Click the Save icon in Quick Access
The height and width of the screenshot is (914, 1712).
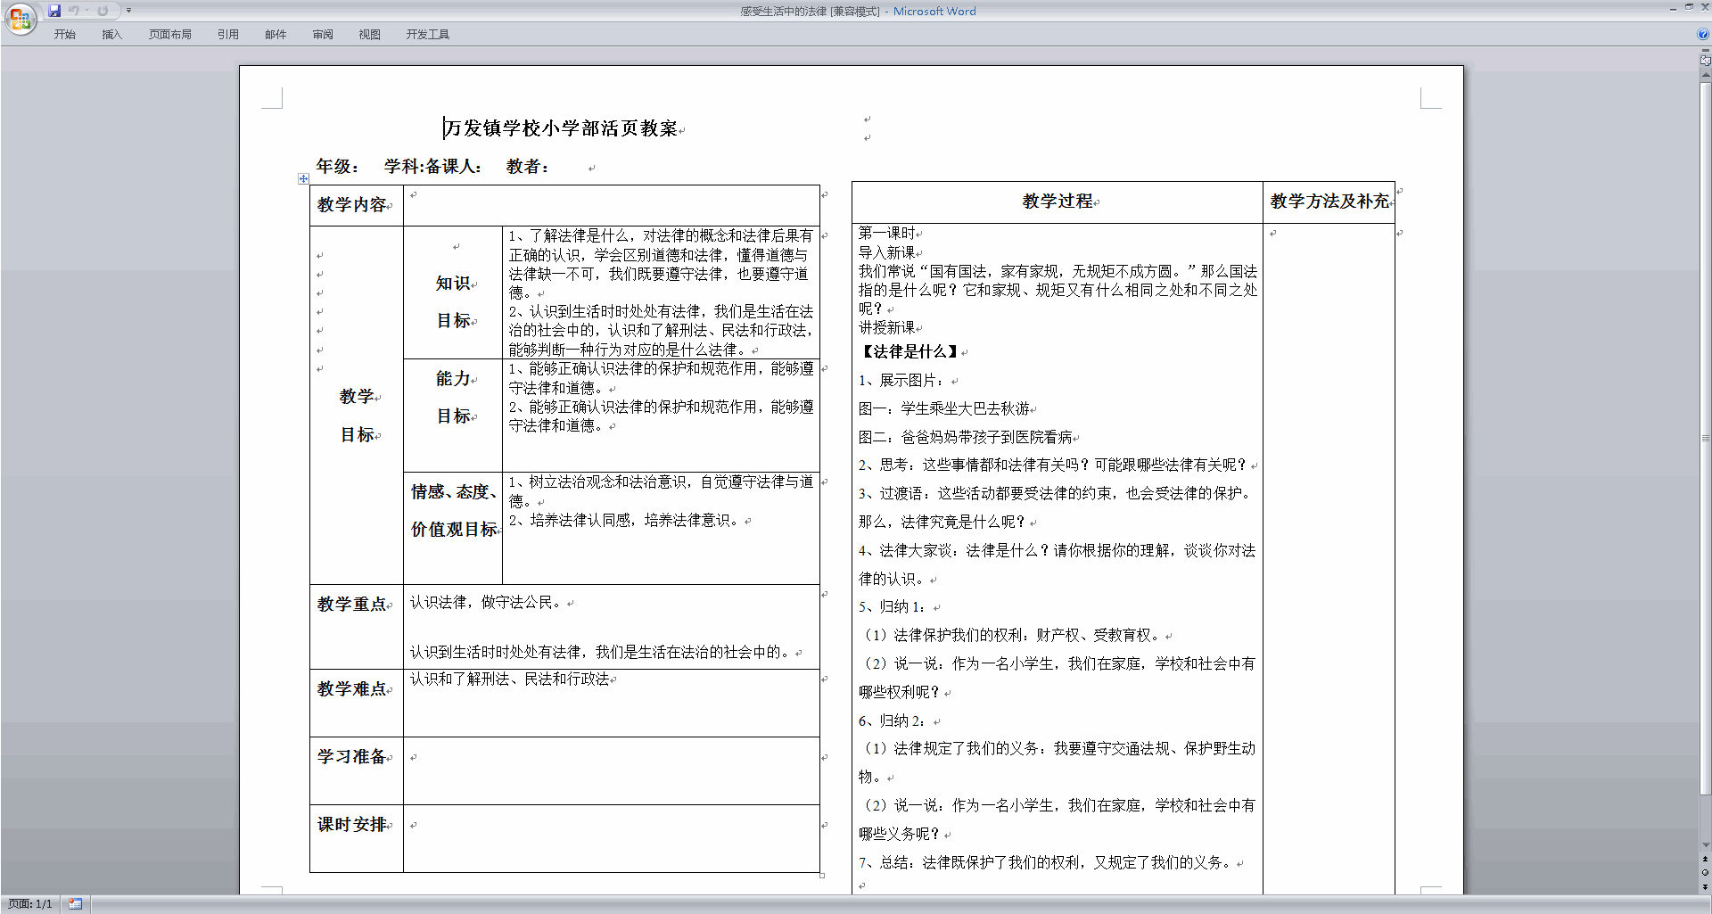pos(54,11)
